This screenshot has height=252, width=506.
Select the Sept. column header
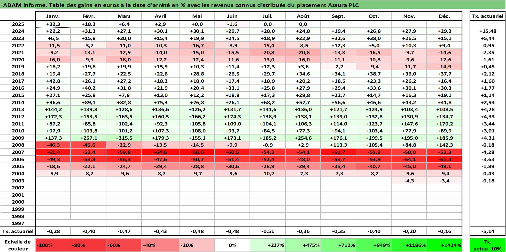click(x=338, y=16)
